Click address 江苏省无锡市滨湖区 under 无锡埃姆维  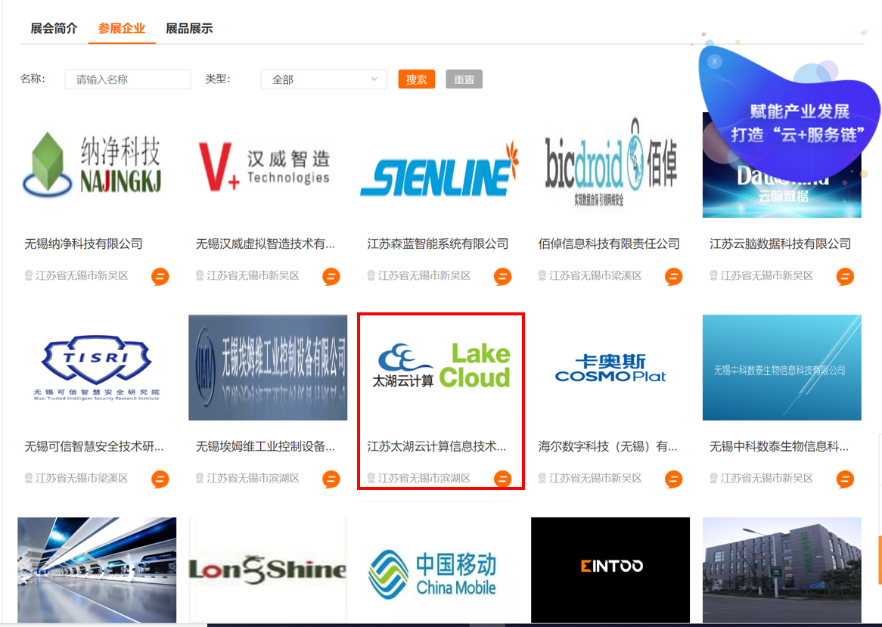click(253, 478)
